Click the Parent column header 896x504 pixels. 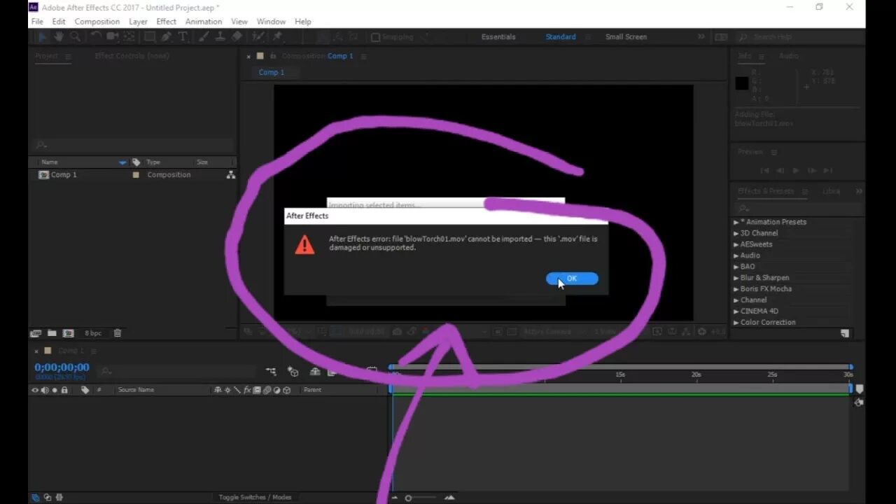tap(312, 390)
